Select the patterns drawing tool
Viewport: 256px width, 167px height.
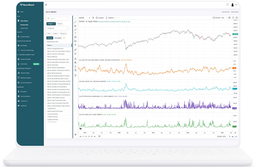click(76, 37)
